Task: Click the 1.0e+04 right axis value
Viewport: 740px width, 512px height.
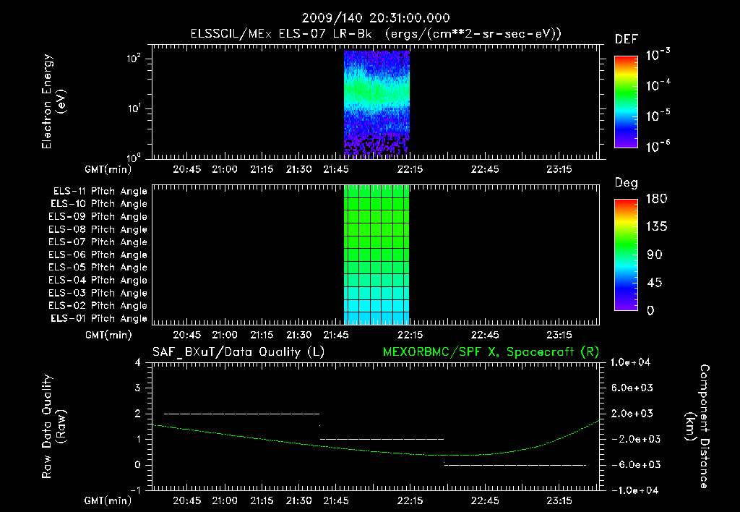Action: pos(630,363)
